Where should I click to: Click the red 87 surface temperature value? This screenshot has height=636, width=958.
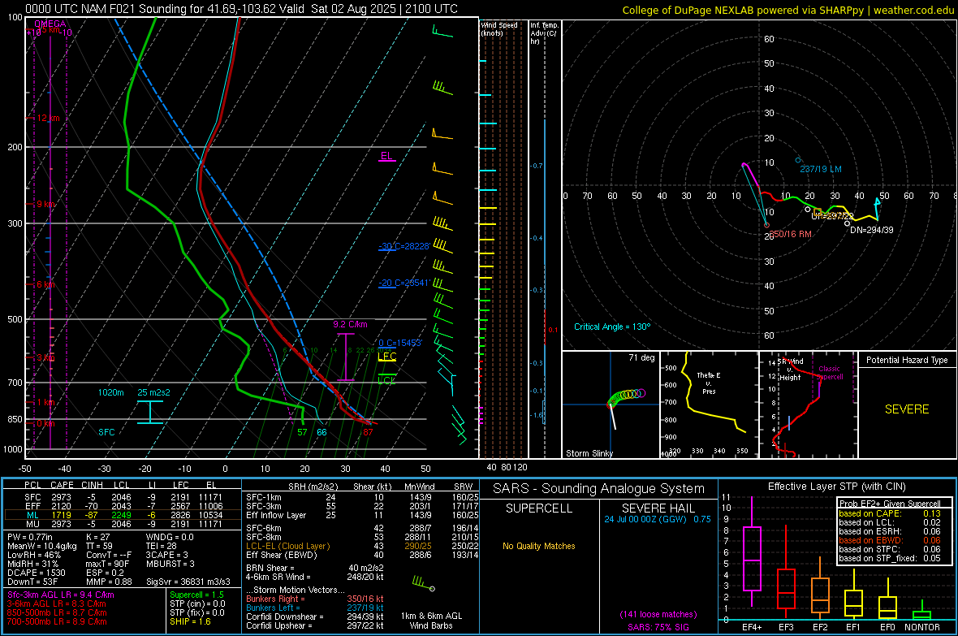tap(368, 432)
